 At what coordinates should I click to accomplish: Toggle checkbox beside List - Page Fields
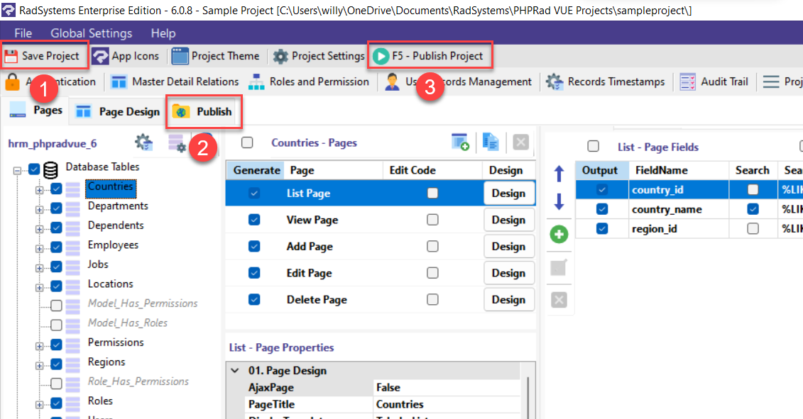[593, 146]
